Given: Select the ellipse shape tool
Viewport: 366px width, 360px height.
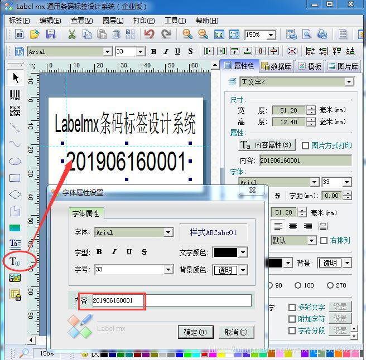Looking at the screenshot, I should pos(15,161).
